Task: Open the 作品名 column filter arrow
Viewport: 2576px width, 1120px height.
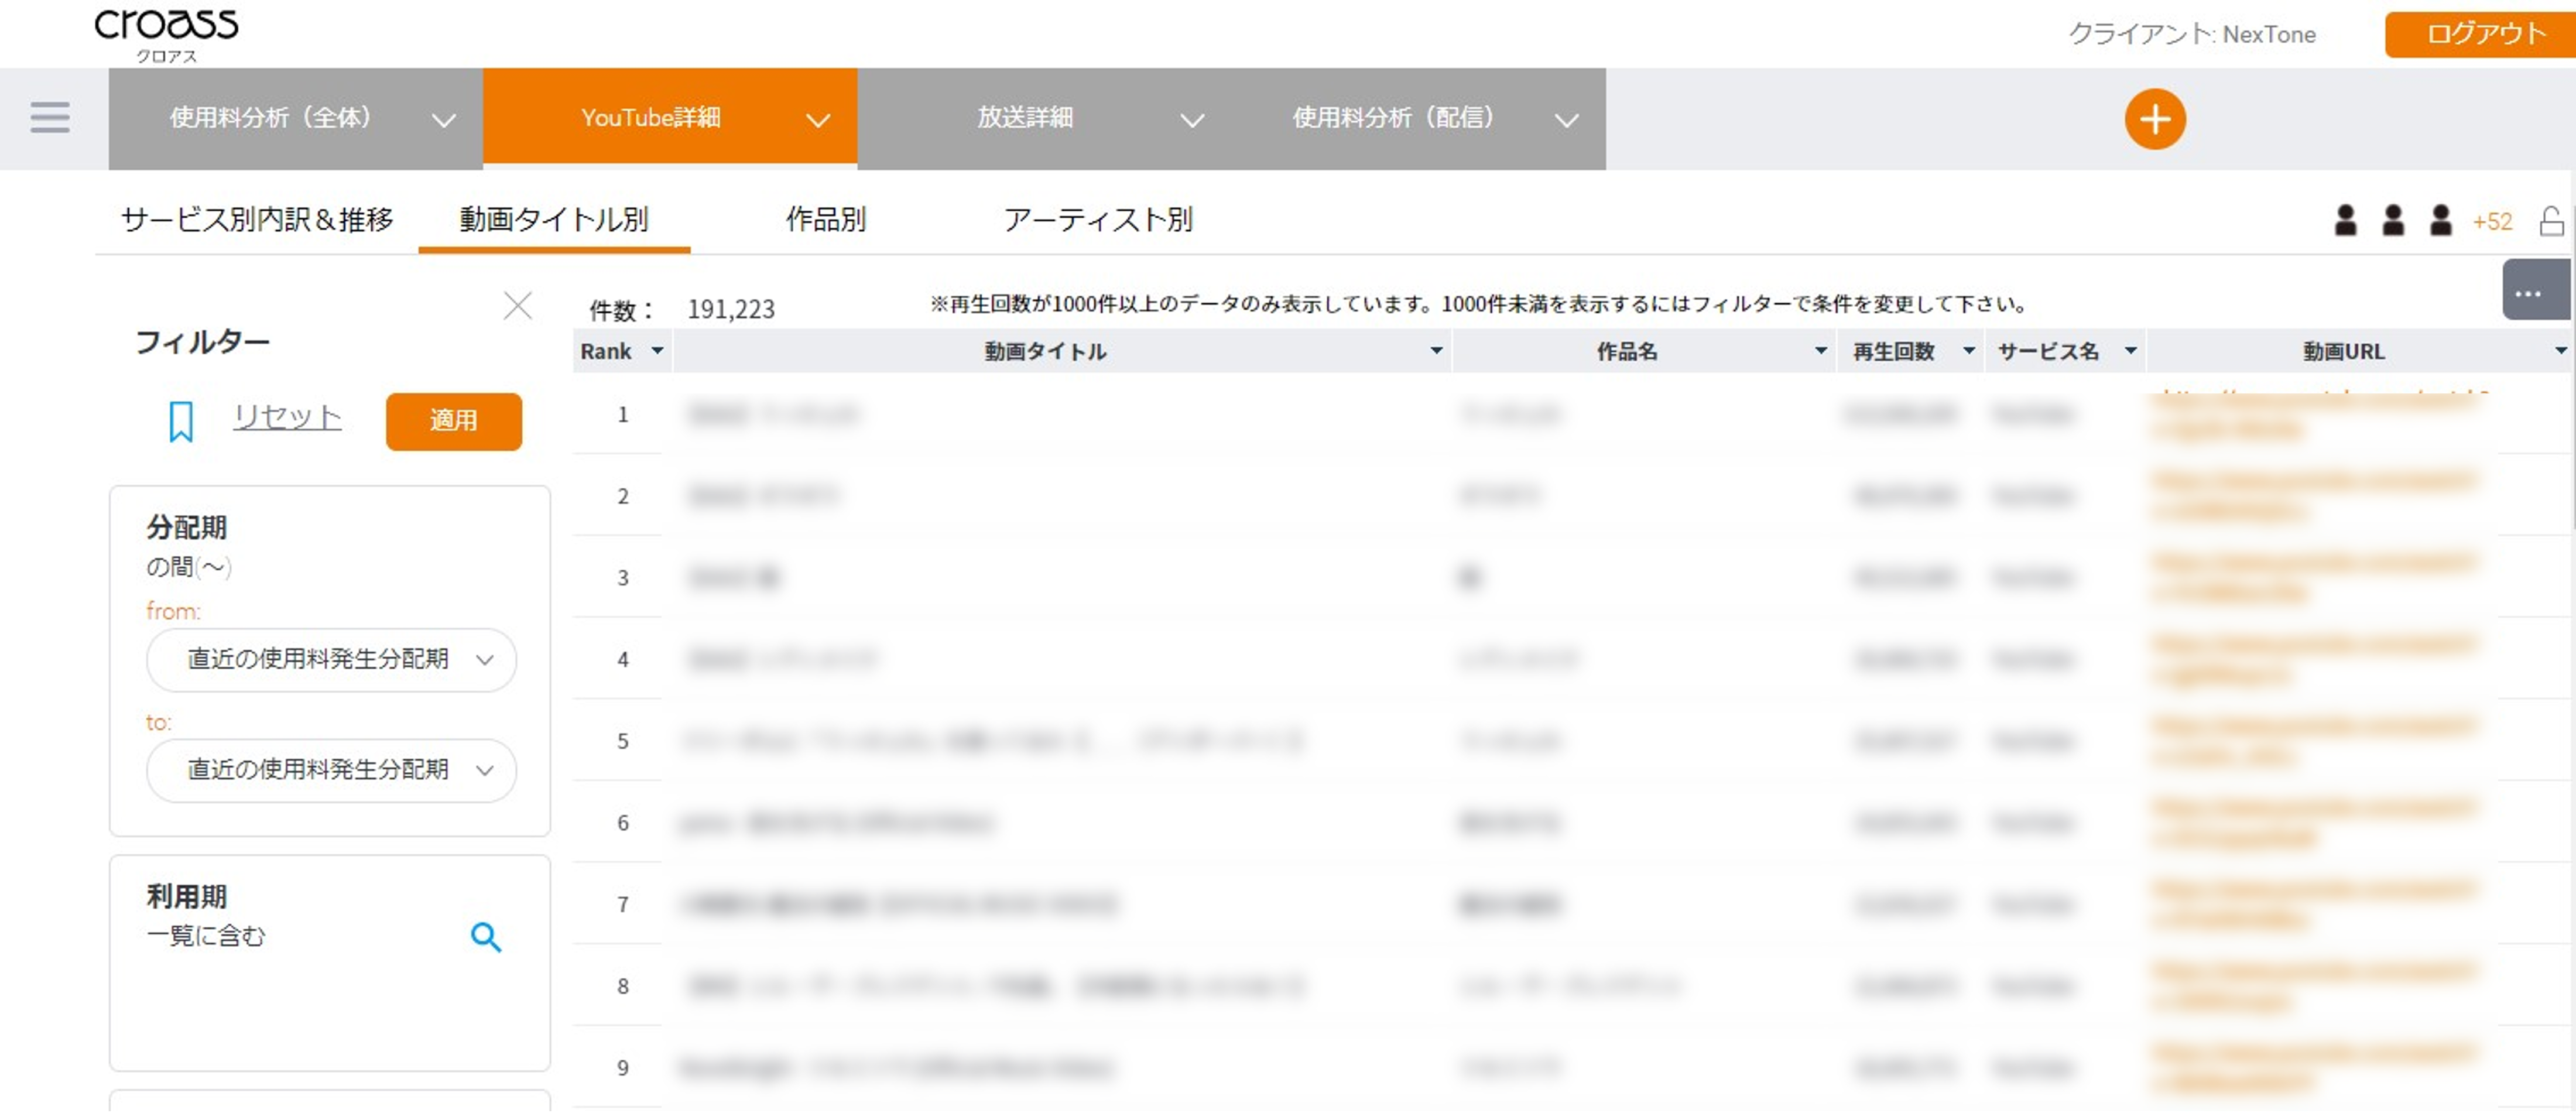Action: [x=1820, y=351]
